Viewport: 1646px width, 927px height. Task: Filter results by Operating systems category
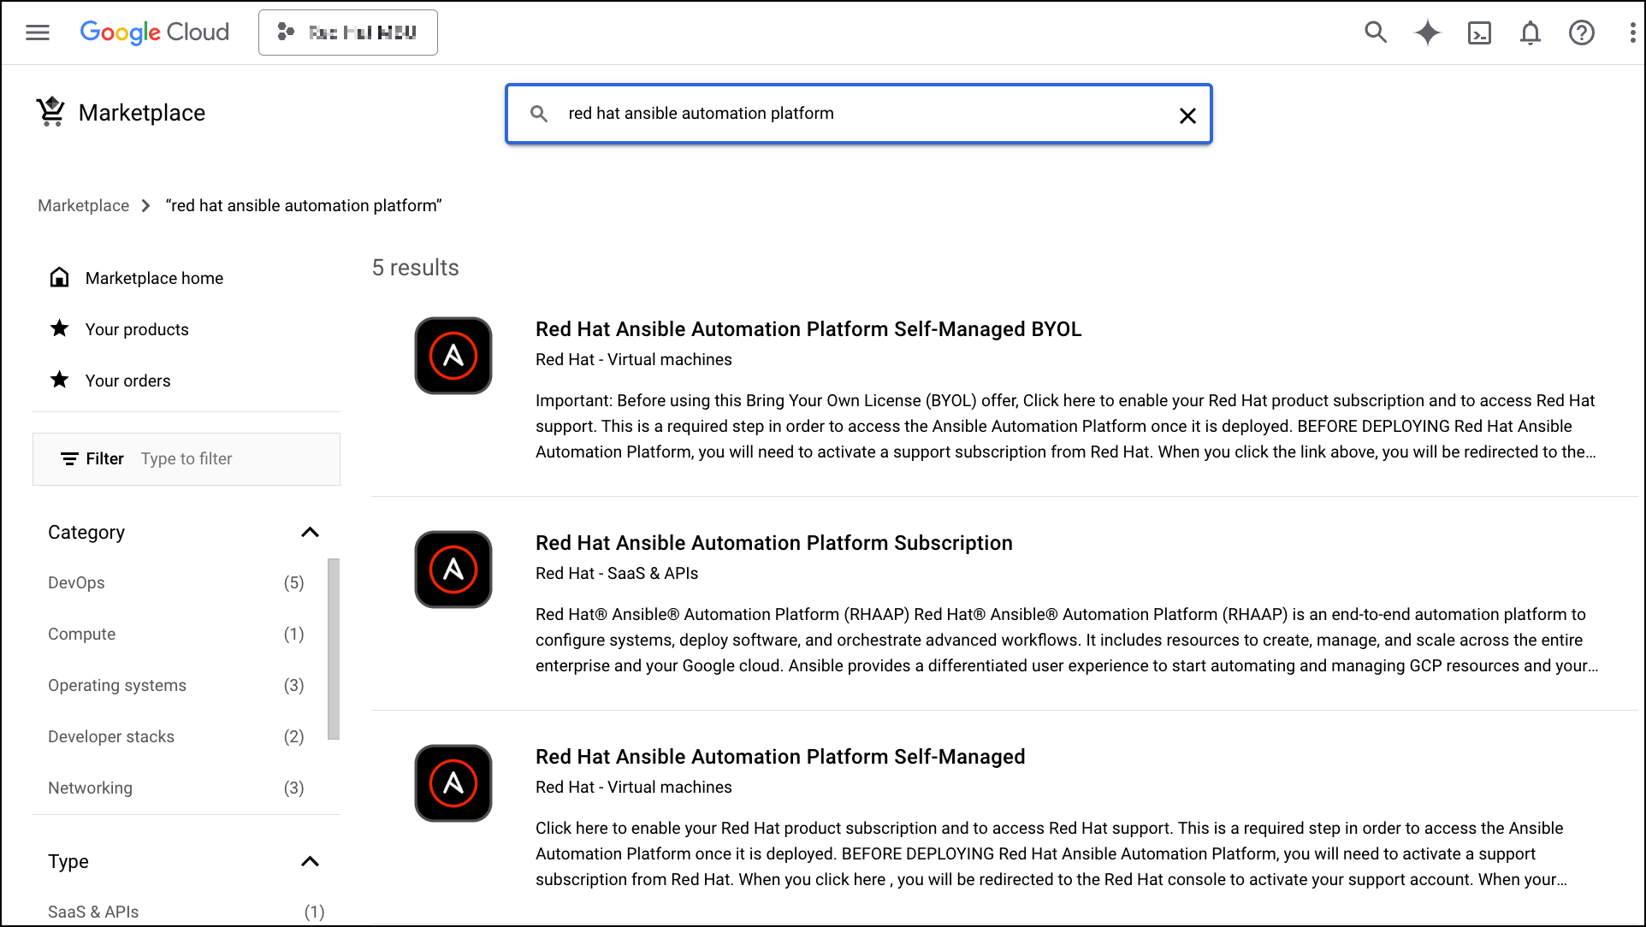coord(117,685)
